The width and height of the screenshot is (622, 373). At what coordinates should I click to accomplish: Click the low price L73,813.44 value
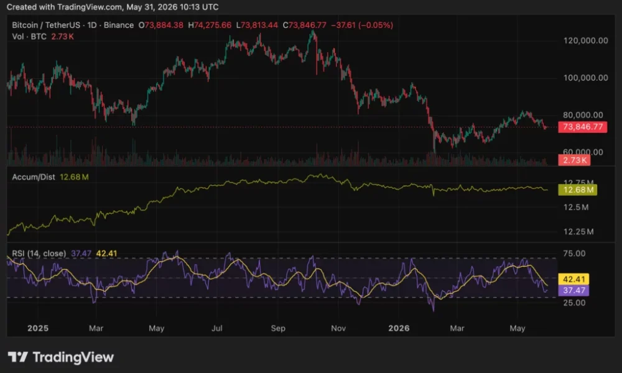257,25
